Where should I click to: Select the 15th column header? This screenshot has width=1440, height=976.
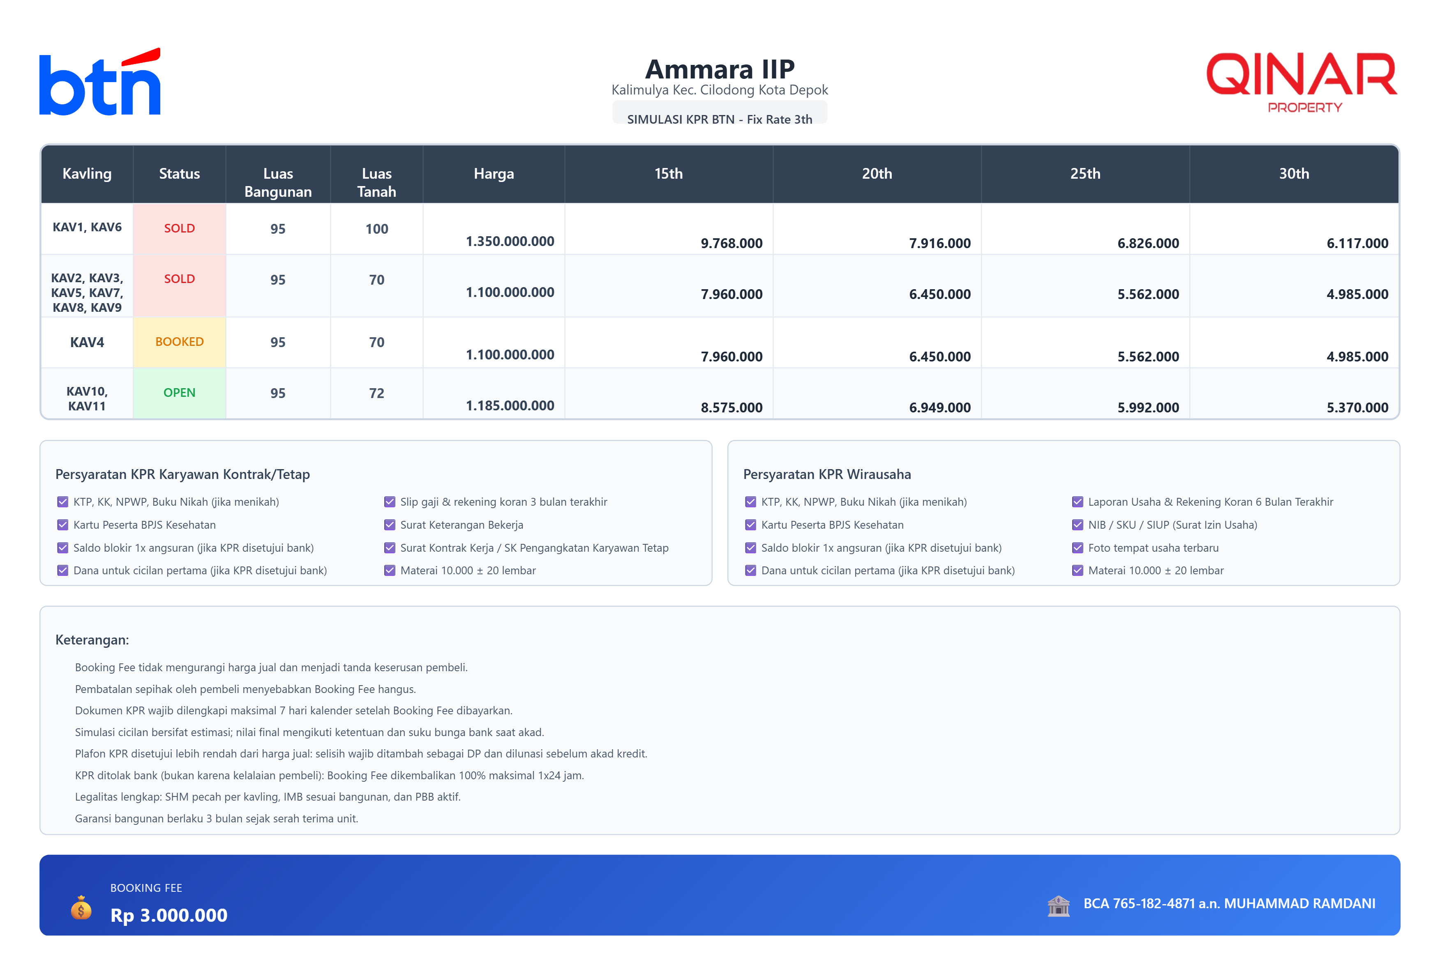669,173
